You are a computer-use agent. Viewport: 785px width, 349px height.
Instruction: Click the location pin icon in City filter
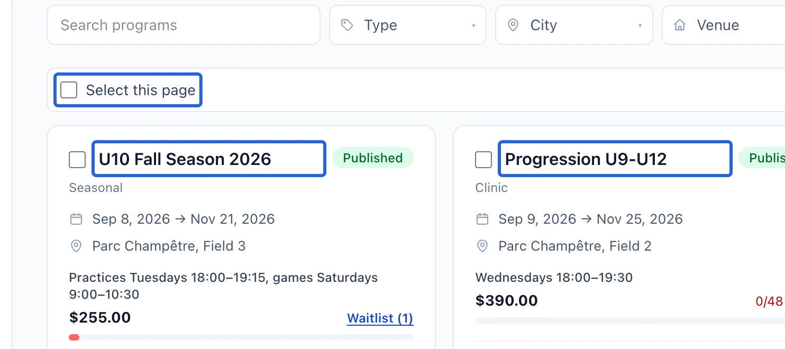513,25
